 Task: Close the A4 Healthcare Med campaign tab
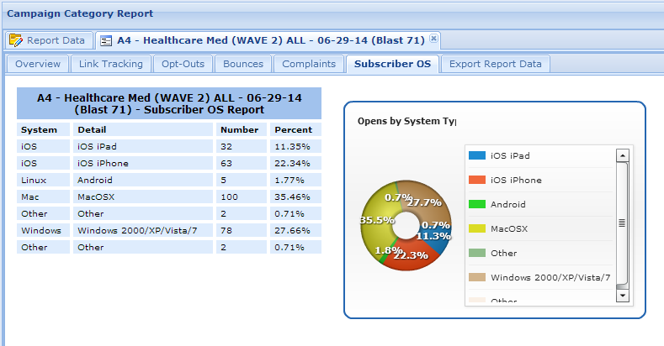coord(433,39)
